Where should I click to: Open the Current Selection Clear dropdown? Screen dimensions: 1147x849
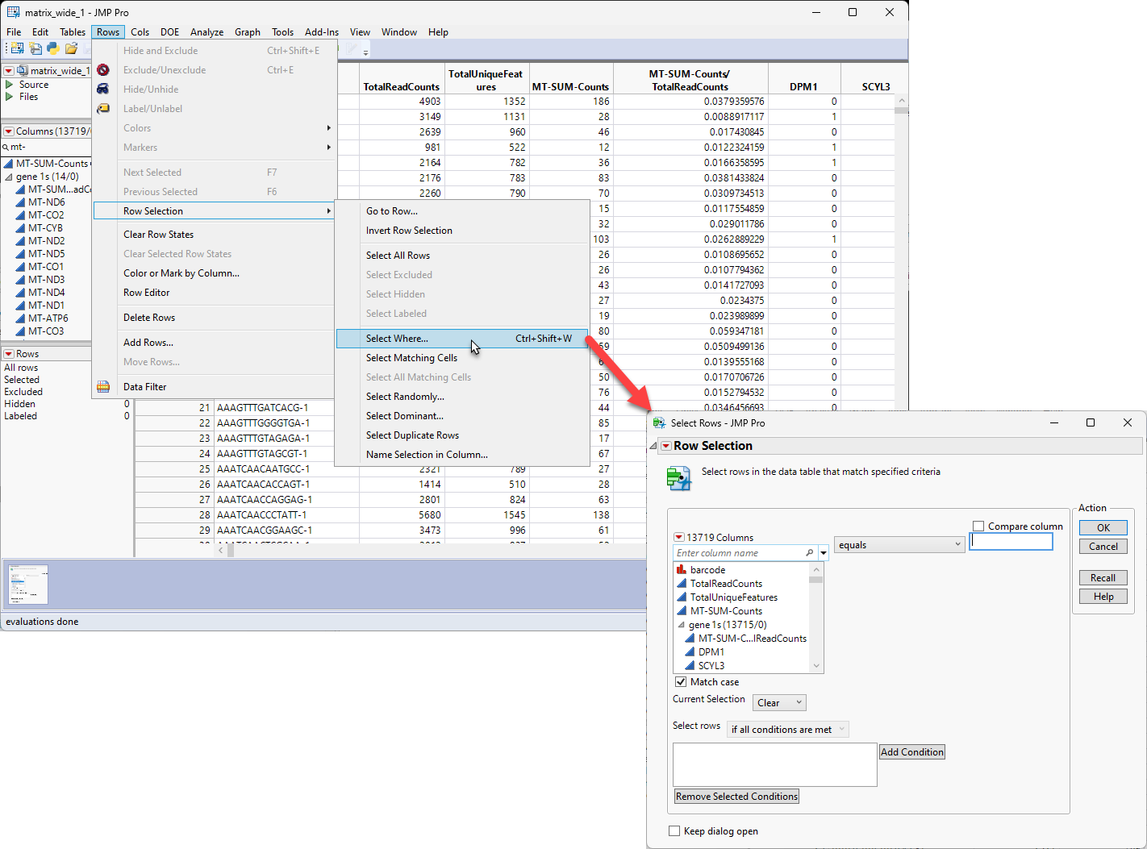(779, 703)
